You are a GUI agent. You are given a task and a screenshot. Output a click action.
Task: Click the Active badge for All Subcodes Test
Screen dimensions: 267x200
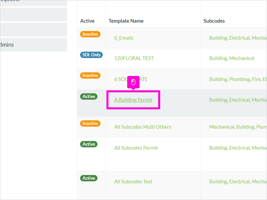(89, 178)
